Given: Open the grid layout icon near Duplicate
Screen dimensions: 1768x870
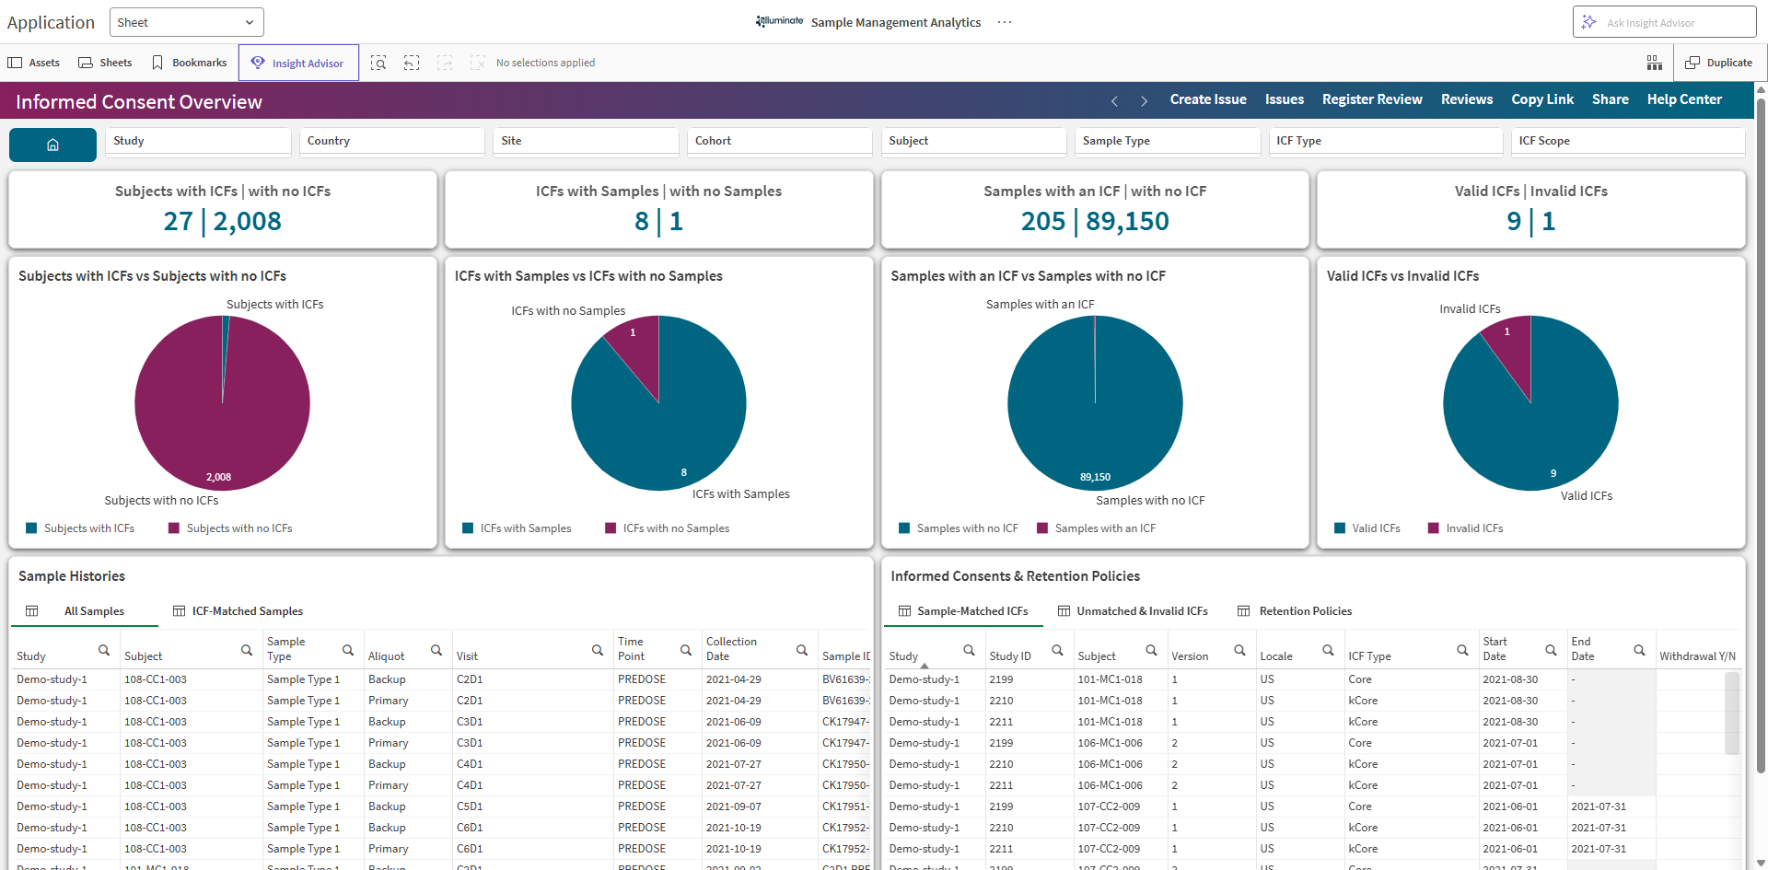Looking at the screenshot, I should click(x=1655, y=63).
